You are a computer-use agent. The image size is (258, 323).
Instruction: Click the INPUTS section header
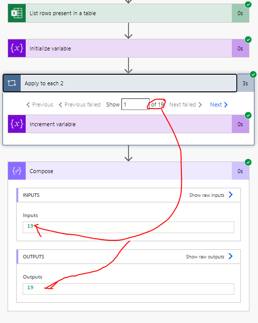coord(128,195)
